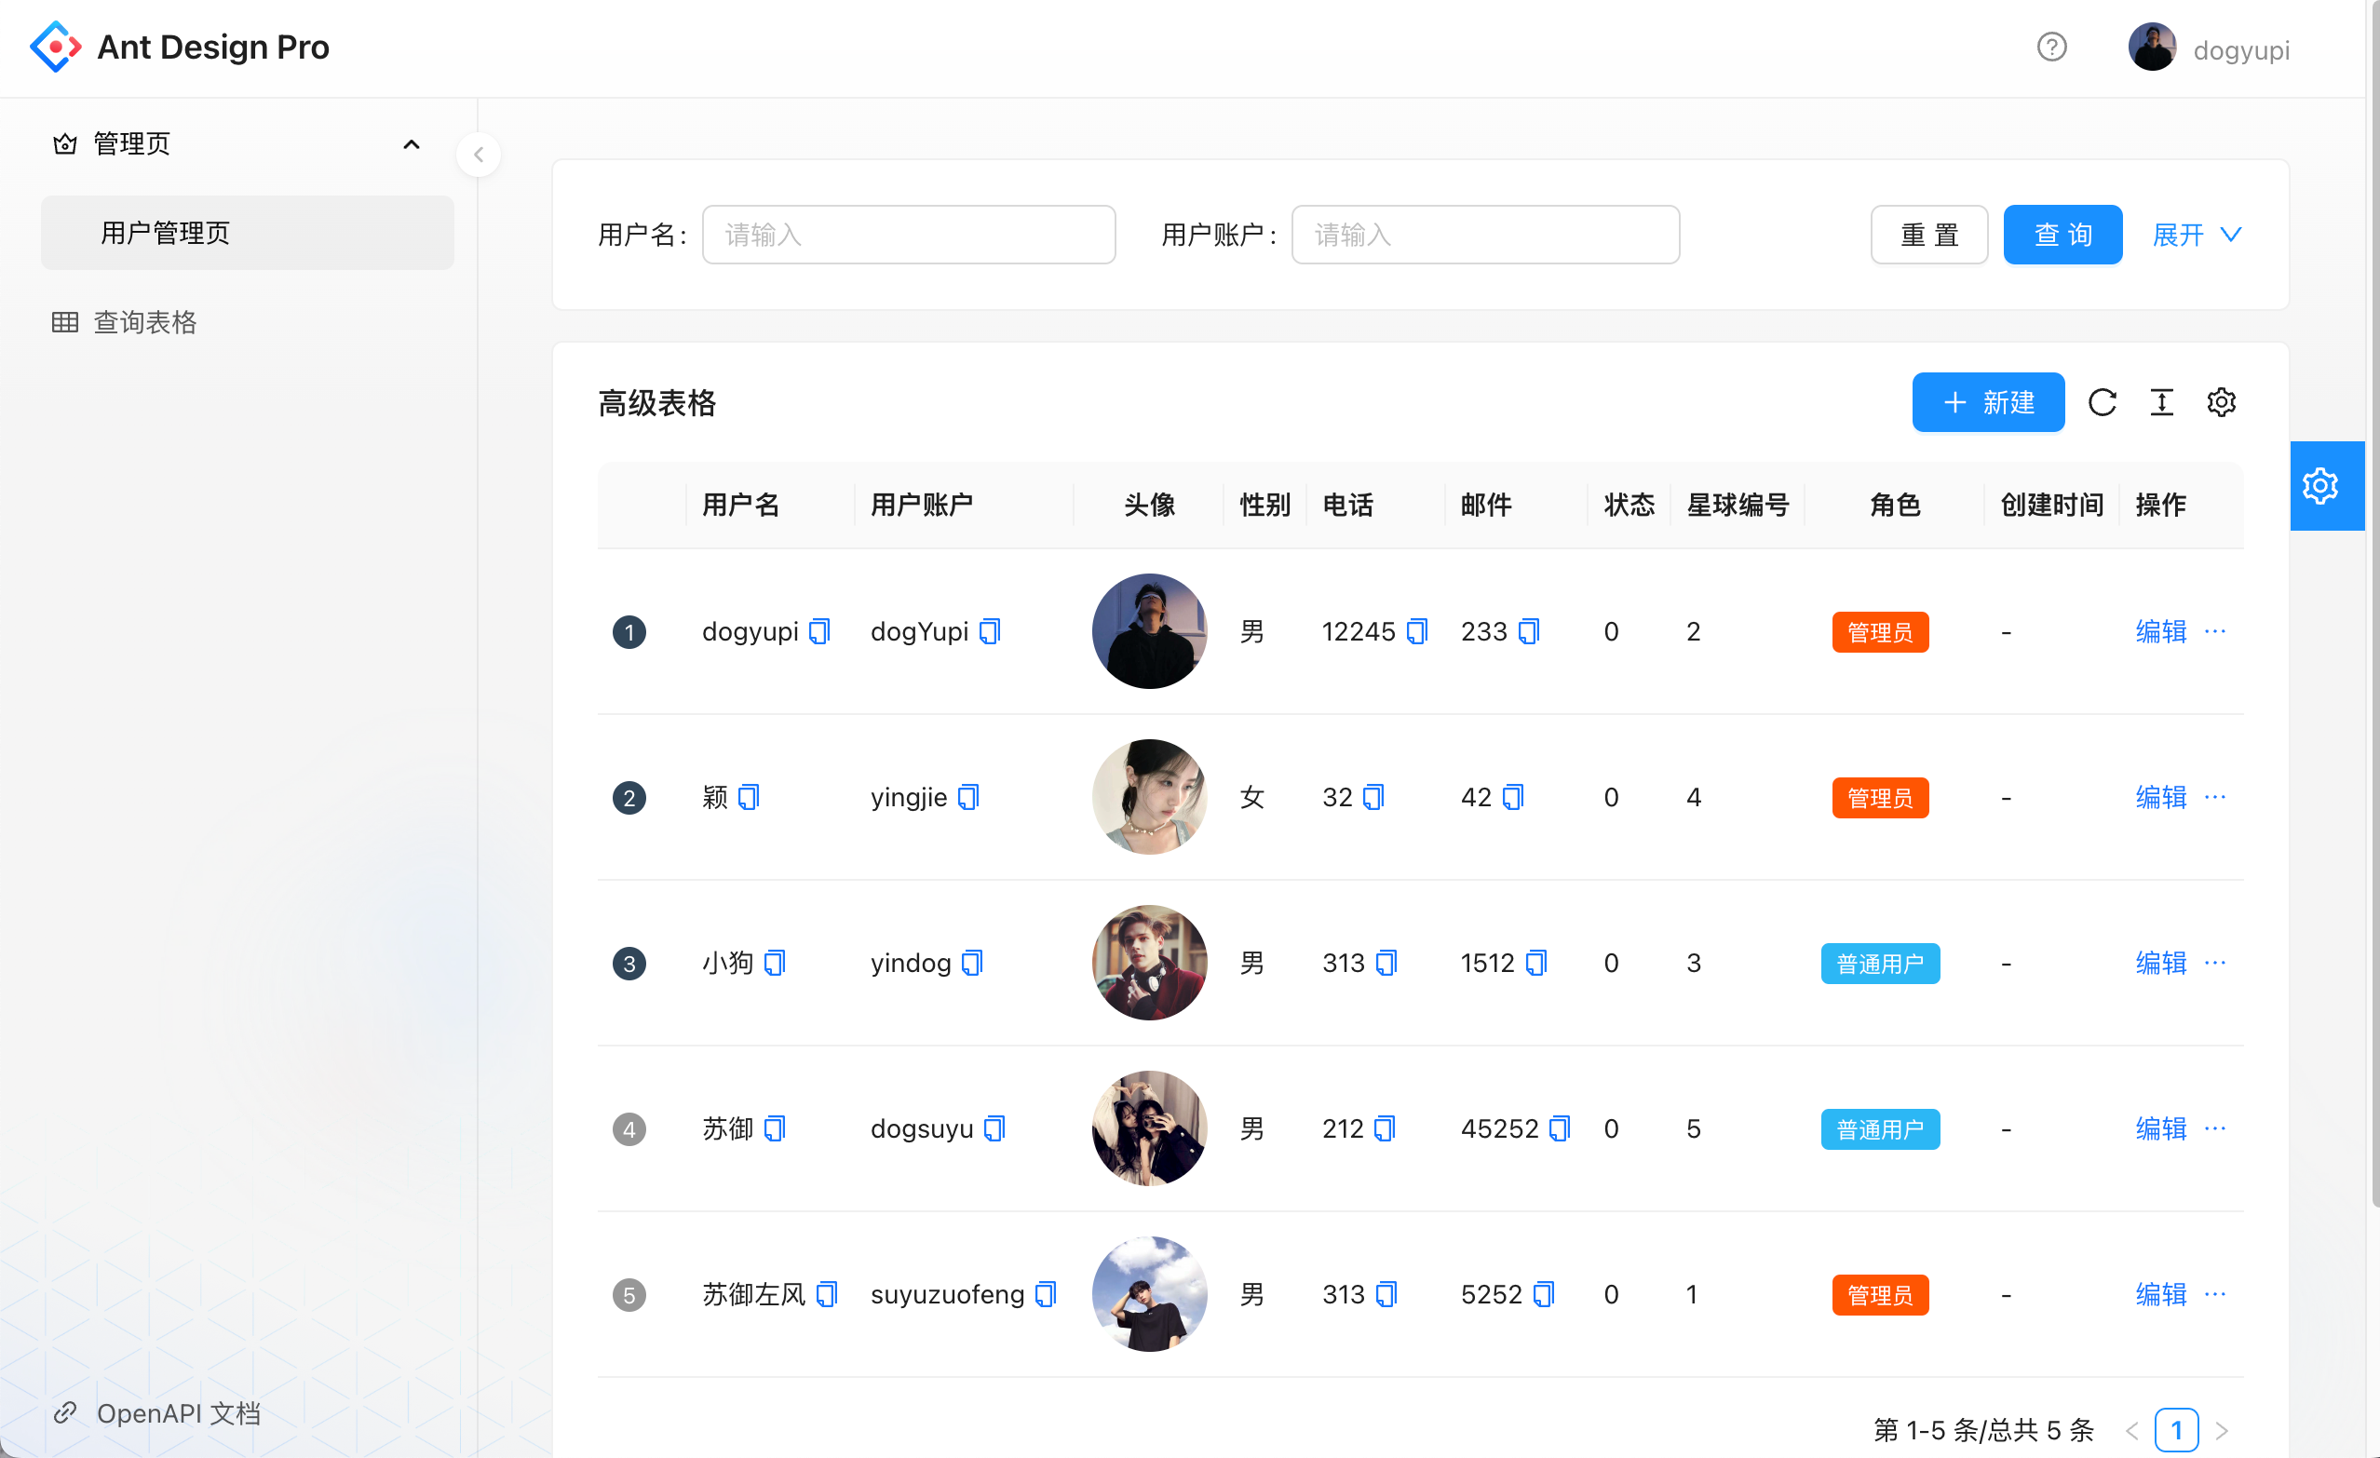Click avatar thumbnail of dogsuyu
The height and width of the screenshot is (1458, 2380).
click(x=1148, y=1128)
